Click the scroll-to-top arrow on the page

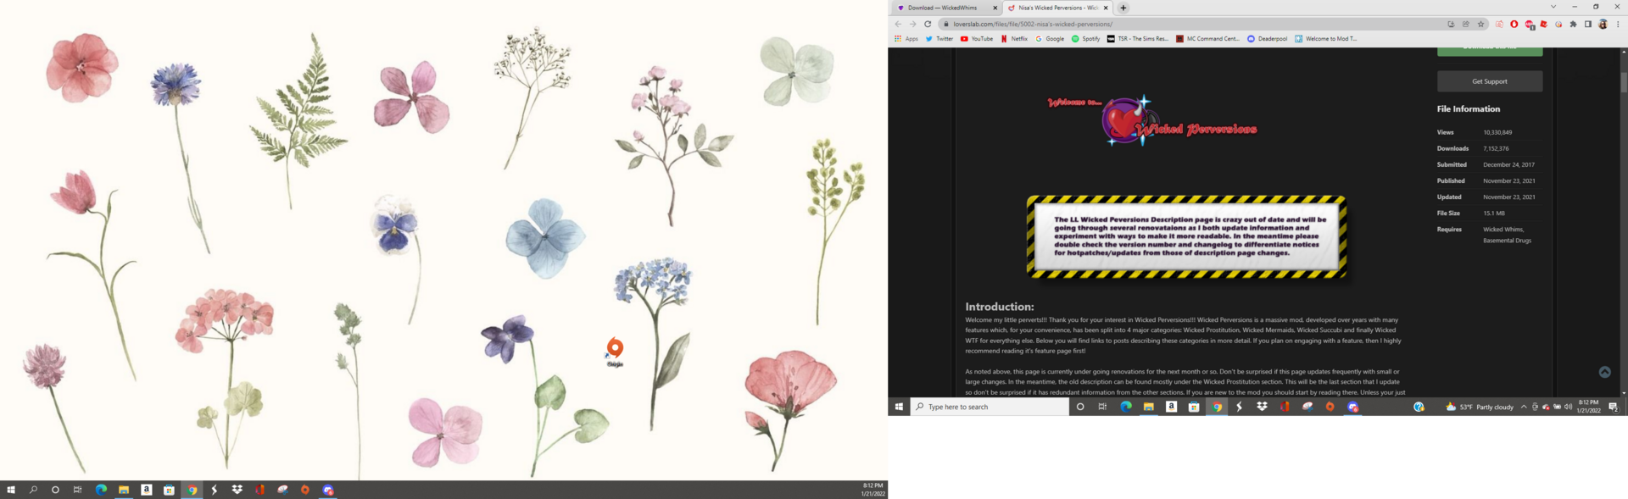(1604, 372)
